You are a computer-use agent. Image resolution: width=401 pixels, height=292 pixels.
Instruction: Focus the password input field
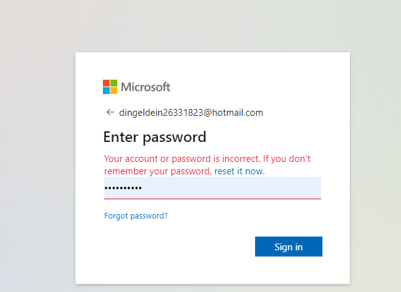[x=212, y=188]
